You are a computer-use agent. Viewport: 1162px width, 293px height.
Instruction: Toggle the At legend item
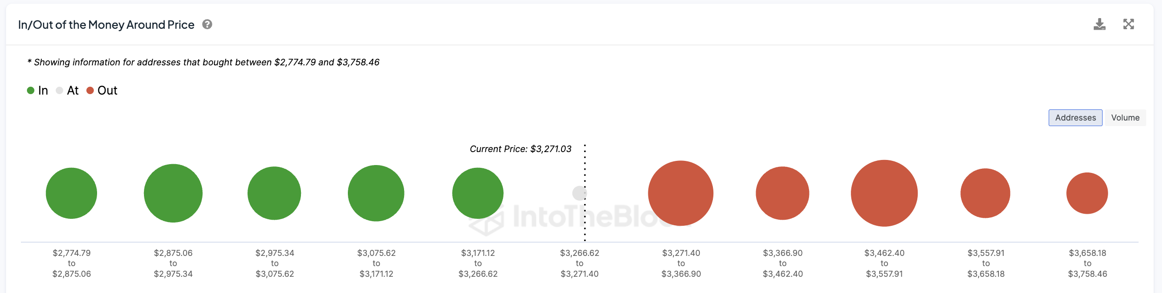point(67,90)
